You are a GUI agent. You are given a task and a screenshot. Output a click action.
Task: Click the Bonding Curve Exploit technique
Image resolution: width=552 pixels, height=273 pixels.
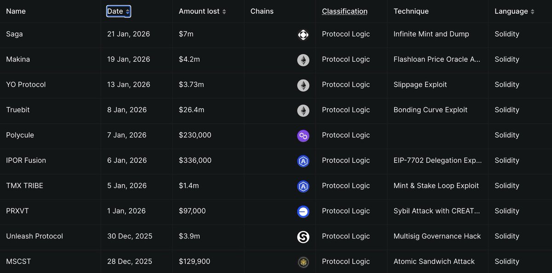[x=431, y=110]
